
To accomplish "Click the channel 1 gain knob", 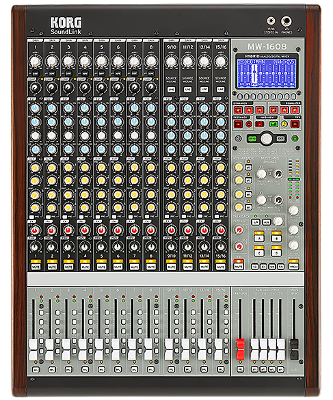I will pos(35,62).
